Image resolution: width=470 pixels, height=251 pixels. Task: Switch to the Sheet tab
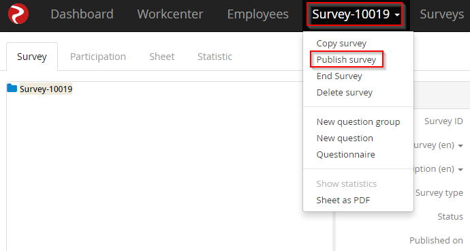pyautogui.click(x=162, y=57)
